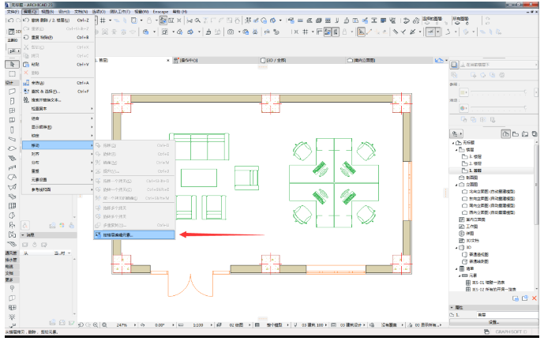
Task: Click the property name field showing 首层
Action: click(x=508, y=315)
